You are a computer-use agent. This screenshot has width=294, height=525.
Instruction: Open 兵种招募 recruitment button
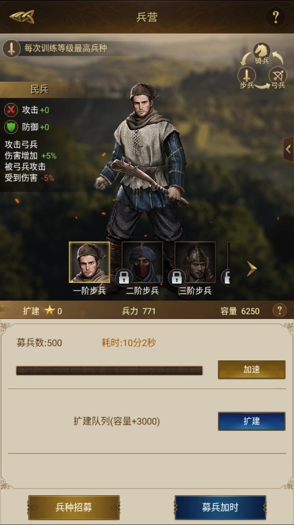[x=73, y=508]
